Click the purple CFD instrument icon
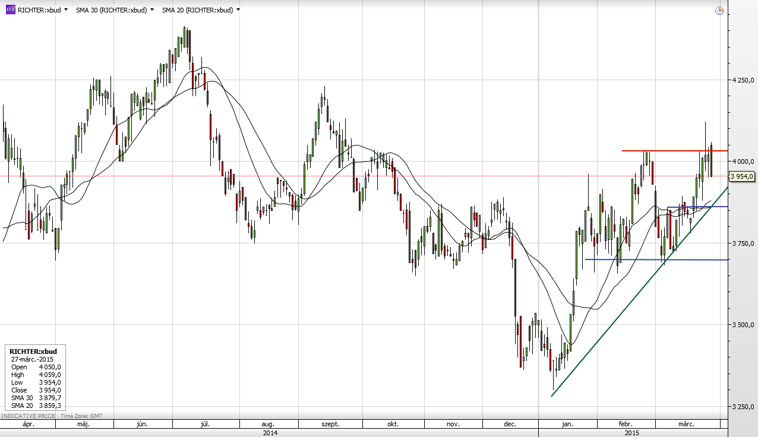This screenshot has height=437, width=758. [x=10, y=10]
